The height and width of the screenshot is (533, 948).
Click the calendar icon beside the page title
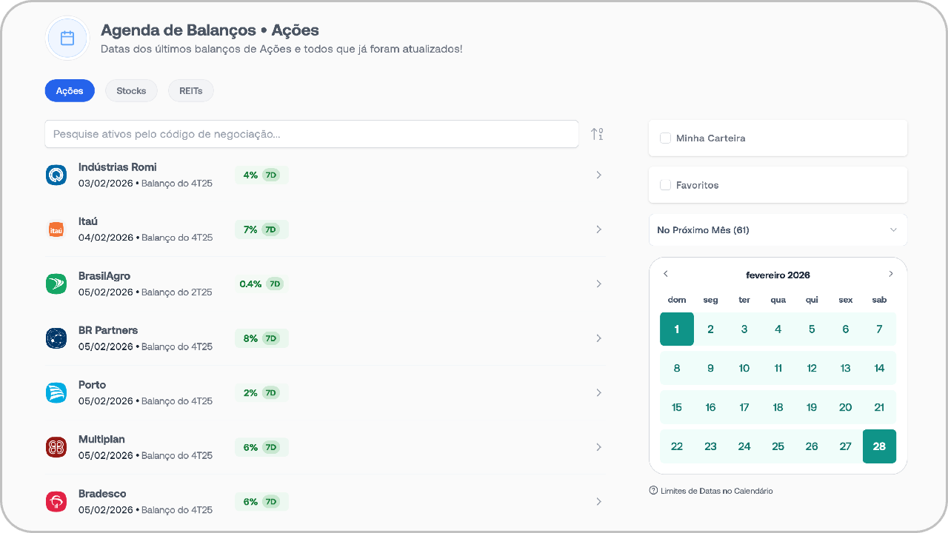point(67,38)
